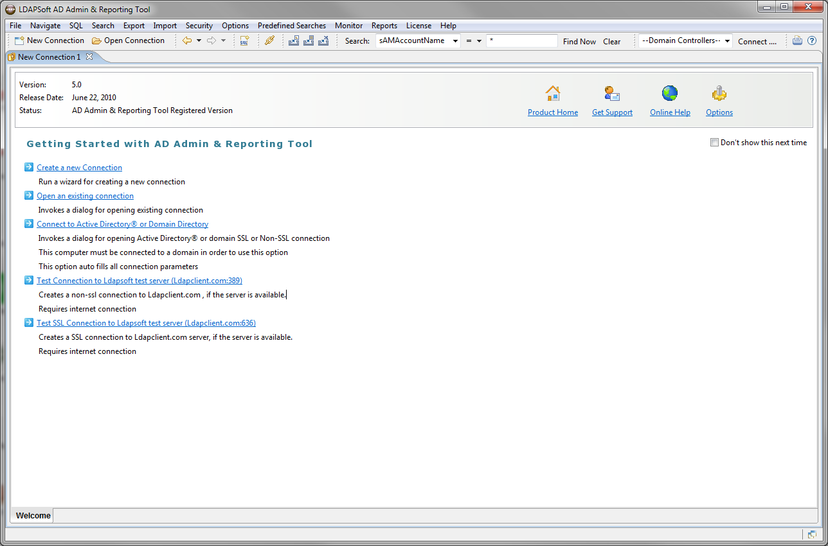Click the last of three export icons
828x546 pixels.
[x=323, y=40]
